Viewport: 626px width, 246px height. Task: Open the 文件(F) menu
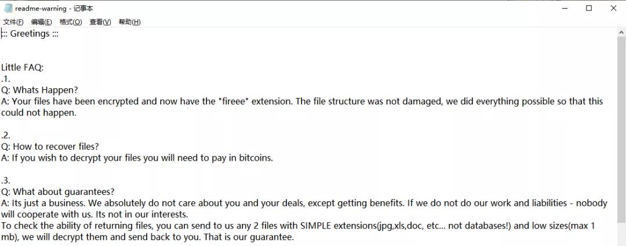click(13, 23)
